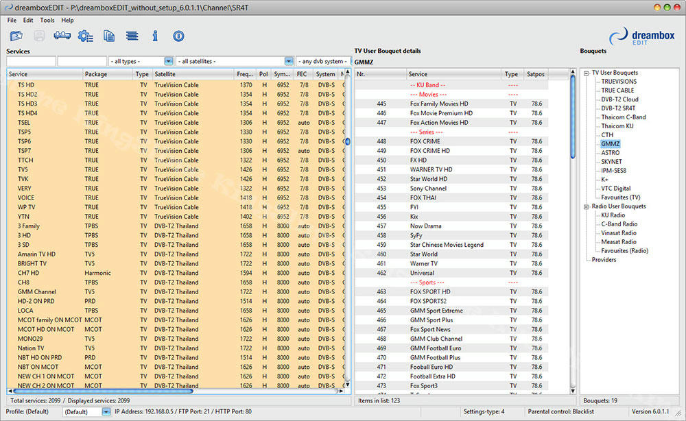
Task: Select the CTH bouquet
Action: [607, 135]
